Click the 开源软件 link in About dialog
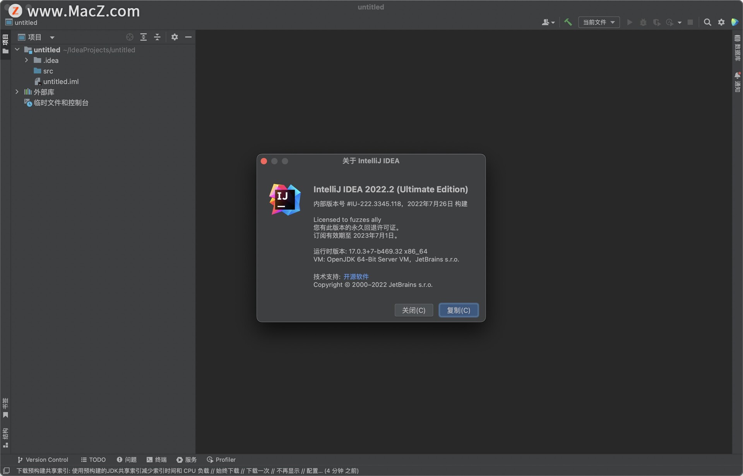This screenshot has height=476, width=743. [356, 276]
